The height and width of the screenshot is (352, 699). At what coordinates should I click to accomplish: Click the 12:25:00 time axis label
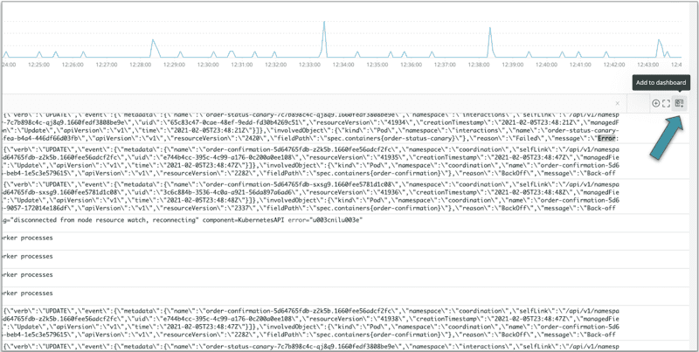(x=38, y=65)
